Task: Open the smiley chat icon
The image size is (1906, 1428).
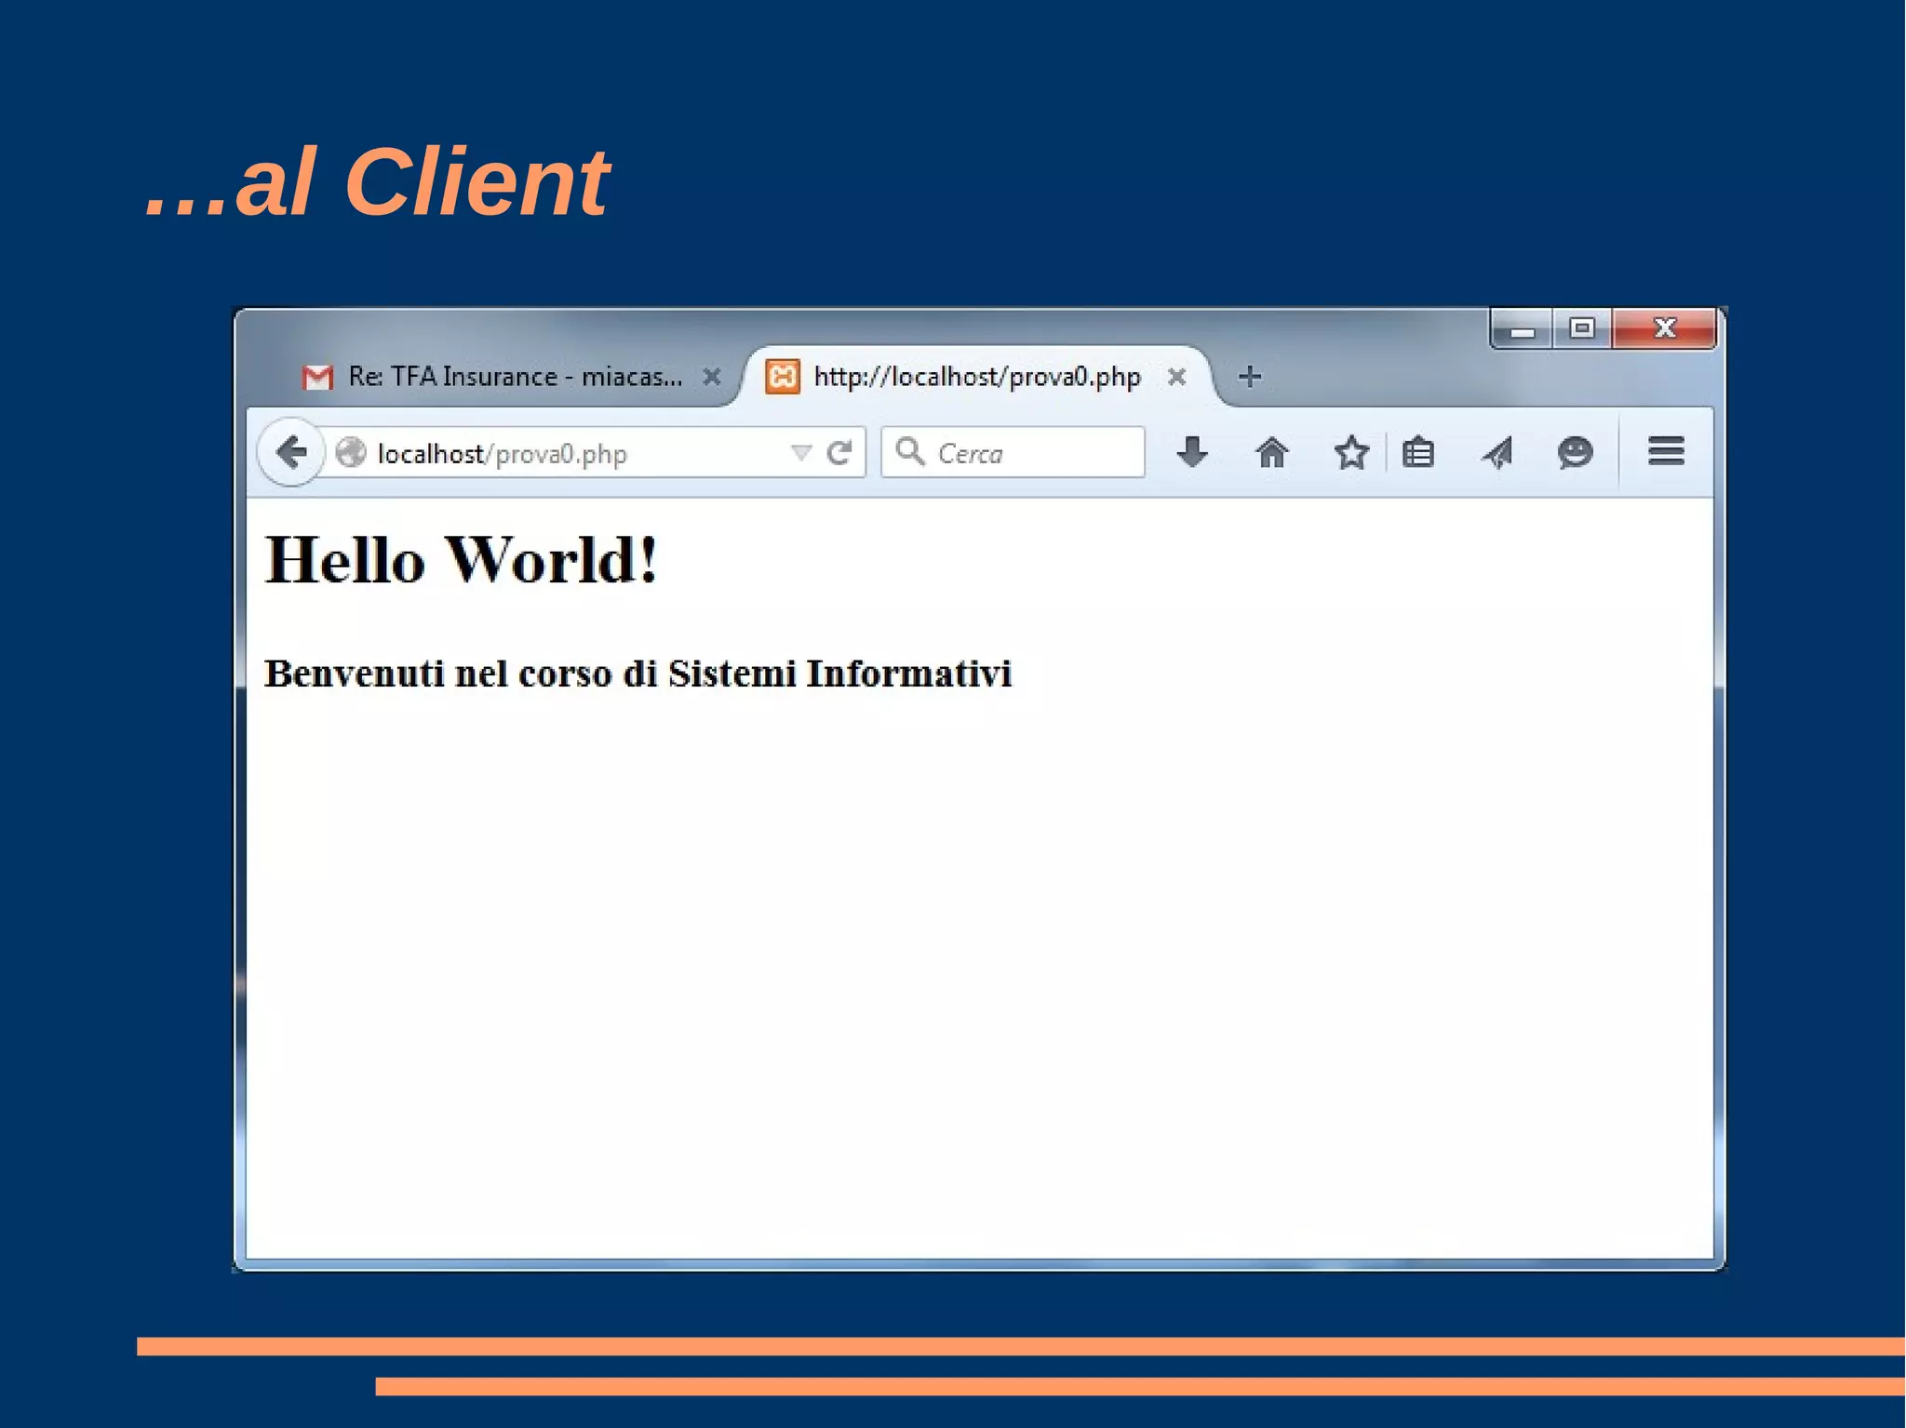Action: point(1575,452)
